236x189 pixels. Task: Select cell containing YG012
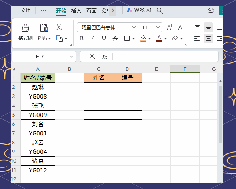[38, 170]
